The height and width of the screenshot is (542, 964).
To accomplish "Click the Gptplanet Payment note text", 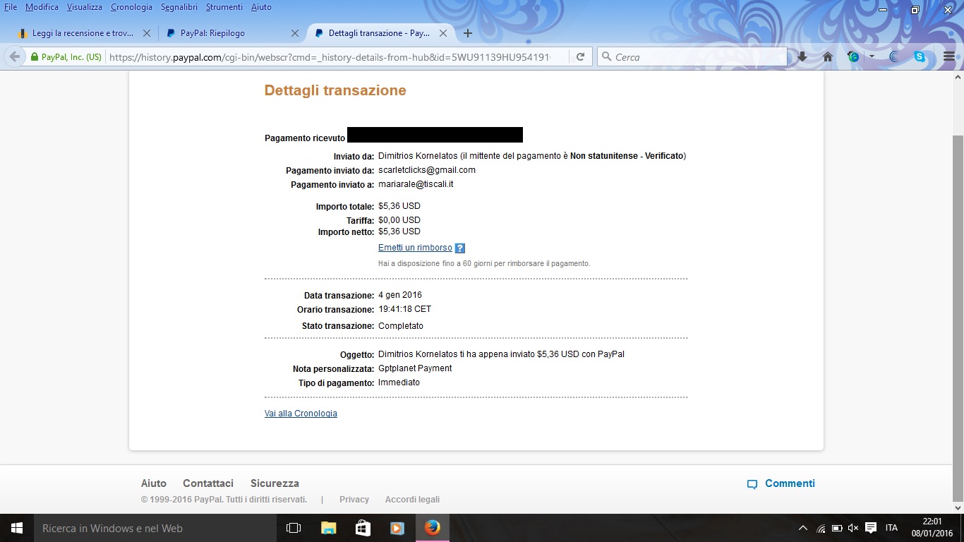I will pos(415,368).
